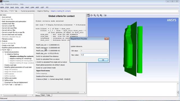Click the snapshot camera icon
The height and width of the screenshot is (101, 180).
click(105, 15)
